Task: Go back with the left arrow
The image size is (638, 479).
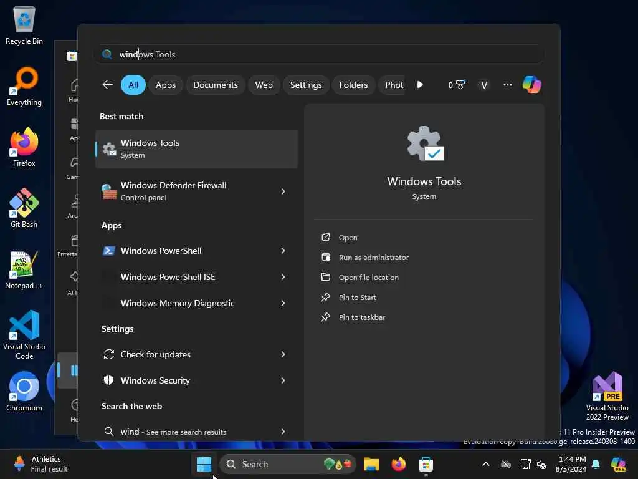Action: pos(107,85)
